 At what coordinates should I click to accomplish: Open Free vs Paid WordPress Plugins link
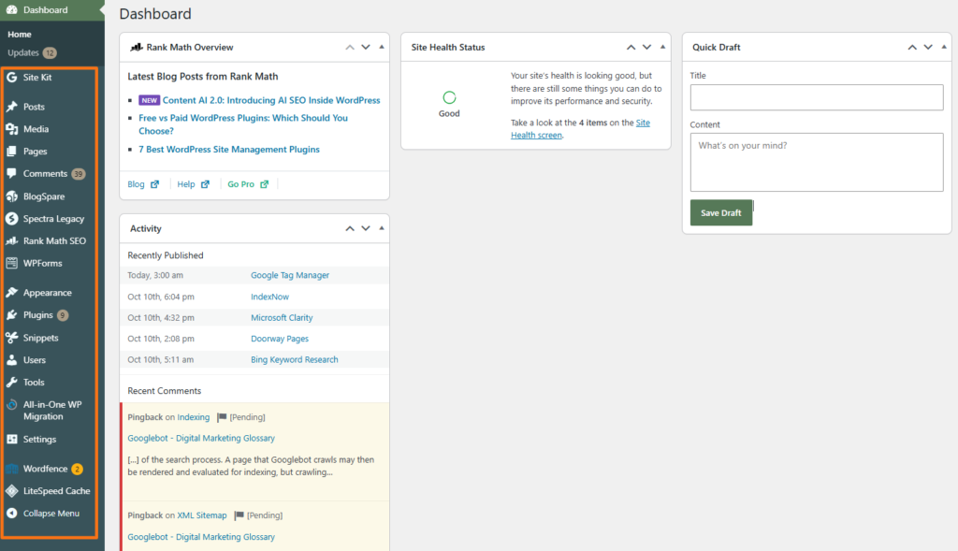point(243,124)
